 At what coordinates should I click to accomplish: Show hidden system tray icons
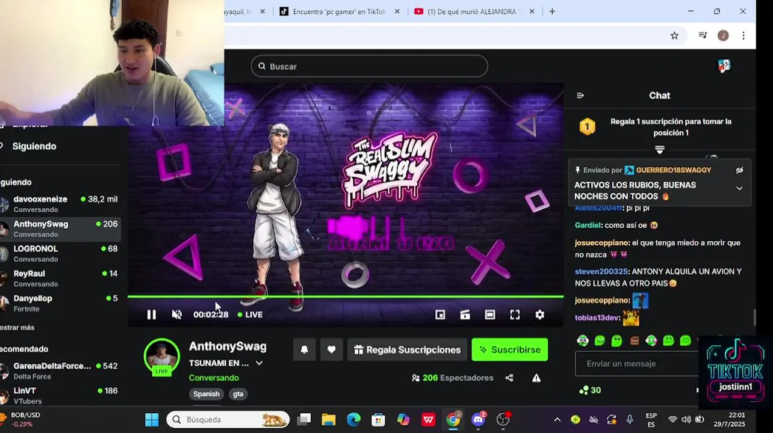[557, 419]
